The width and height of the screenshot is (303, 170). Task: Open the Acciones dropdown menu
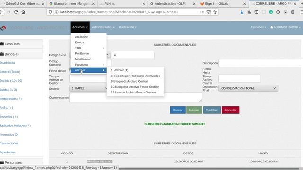80,27
